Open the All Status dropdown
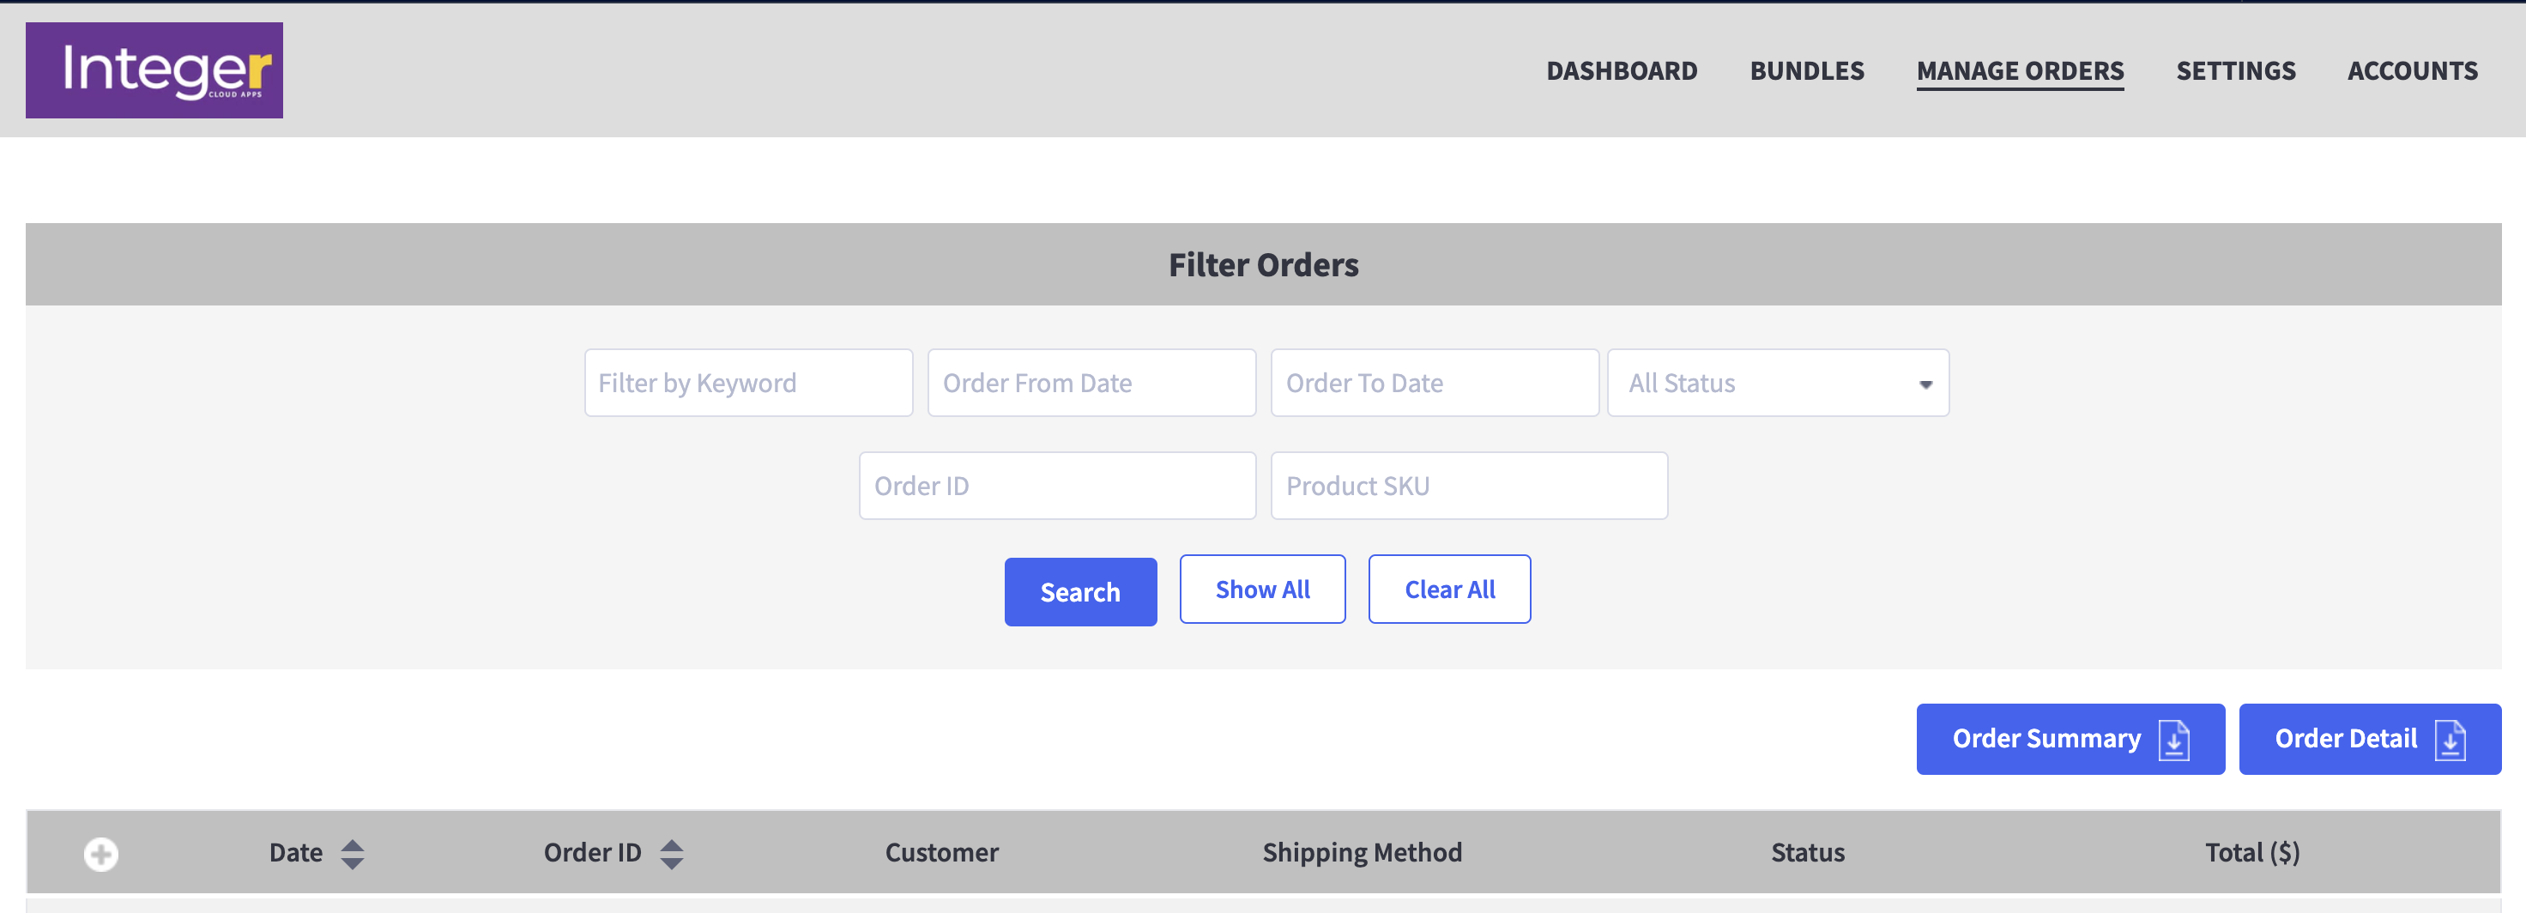The height and width of the screenshot is (913, 2526). click(1778, 383)
